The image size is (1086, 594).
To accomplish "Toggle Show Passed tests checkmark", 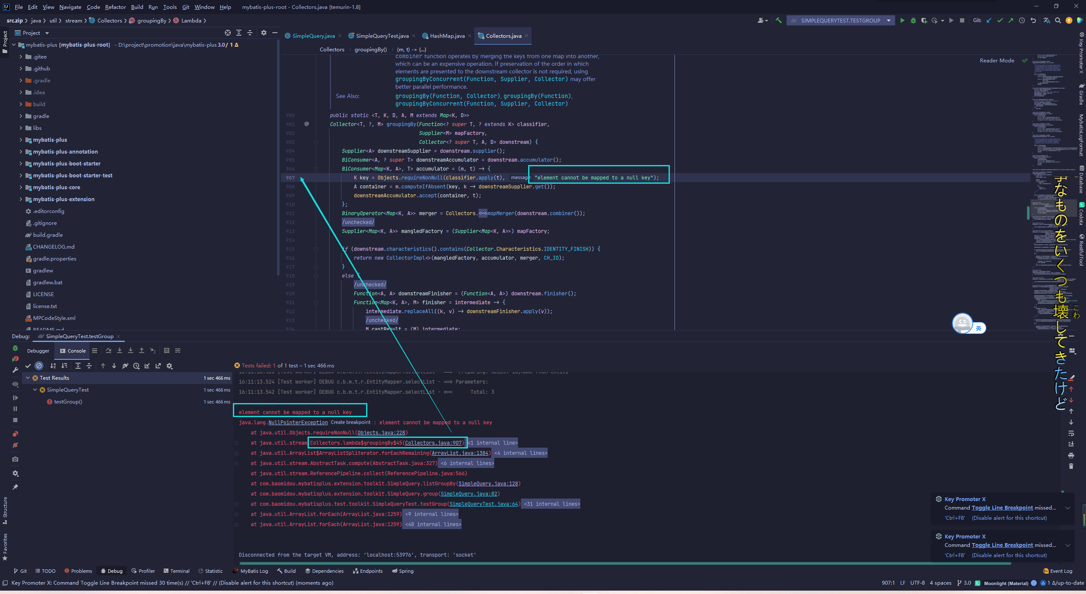I will [28, 366].
